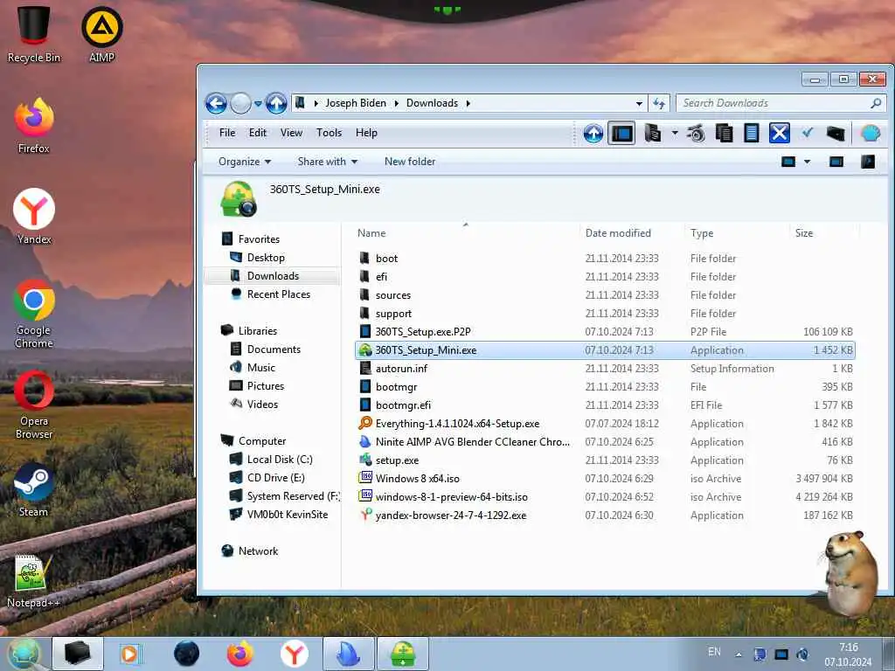Click the camera-like toolbar icon
Screen dimensions: 895x671
(x=696, y=134)
